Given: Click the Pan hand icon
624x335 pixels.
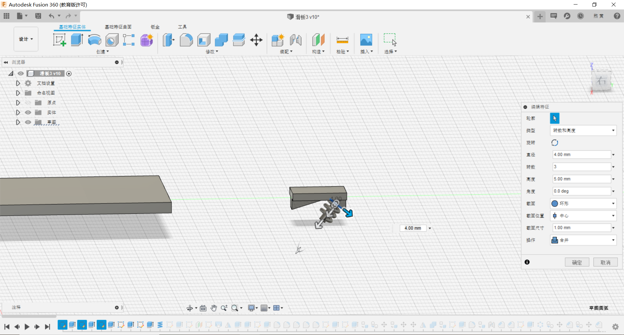Looking at the screenshot, I should pyautogui.click(x=214, y=308).
